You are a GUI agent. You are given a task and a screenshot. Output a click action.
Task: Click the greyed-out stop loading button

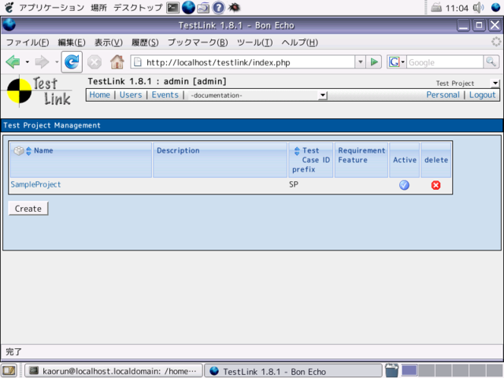[94, 62]
